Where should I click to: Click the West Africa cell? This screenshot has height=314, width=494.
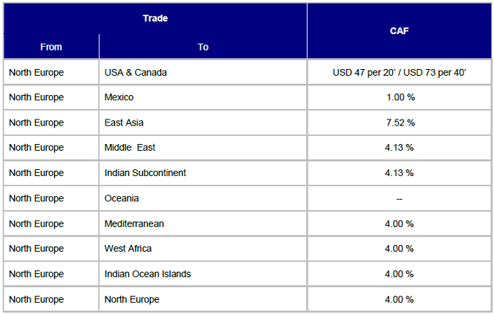tap(203, 249)
